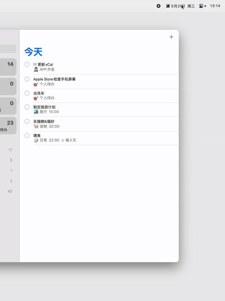Image resolution: width=225 pixels, height=301 pixels.
Task: Click the landscape icon beside 旅行
Action: click(36, 112)
